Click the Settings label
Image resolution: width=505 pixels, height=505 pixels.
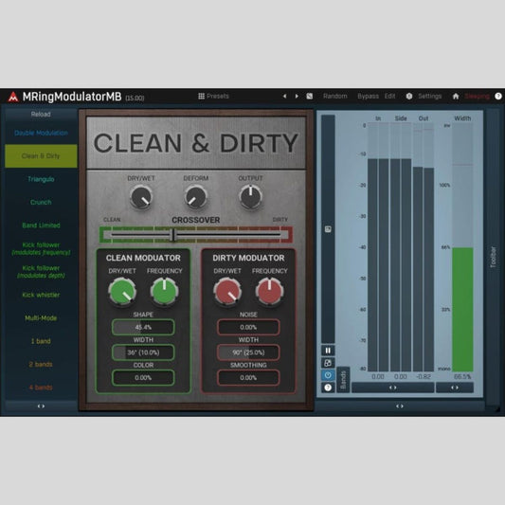[429, 96]
